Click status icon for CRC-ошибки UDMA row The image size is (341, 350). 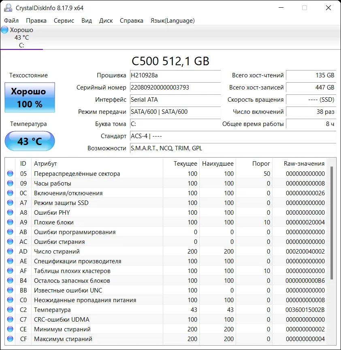(10, 320)
